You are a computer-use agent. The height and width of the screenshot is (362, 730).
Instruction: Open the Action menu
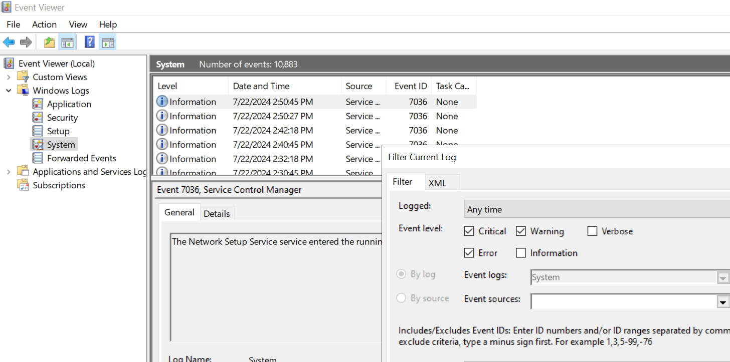pos(44,25)
